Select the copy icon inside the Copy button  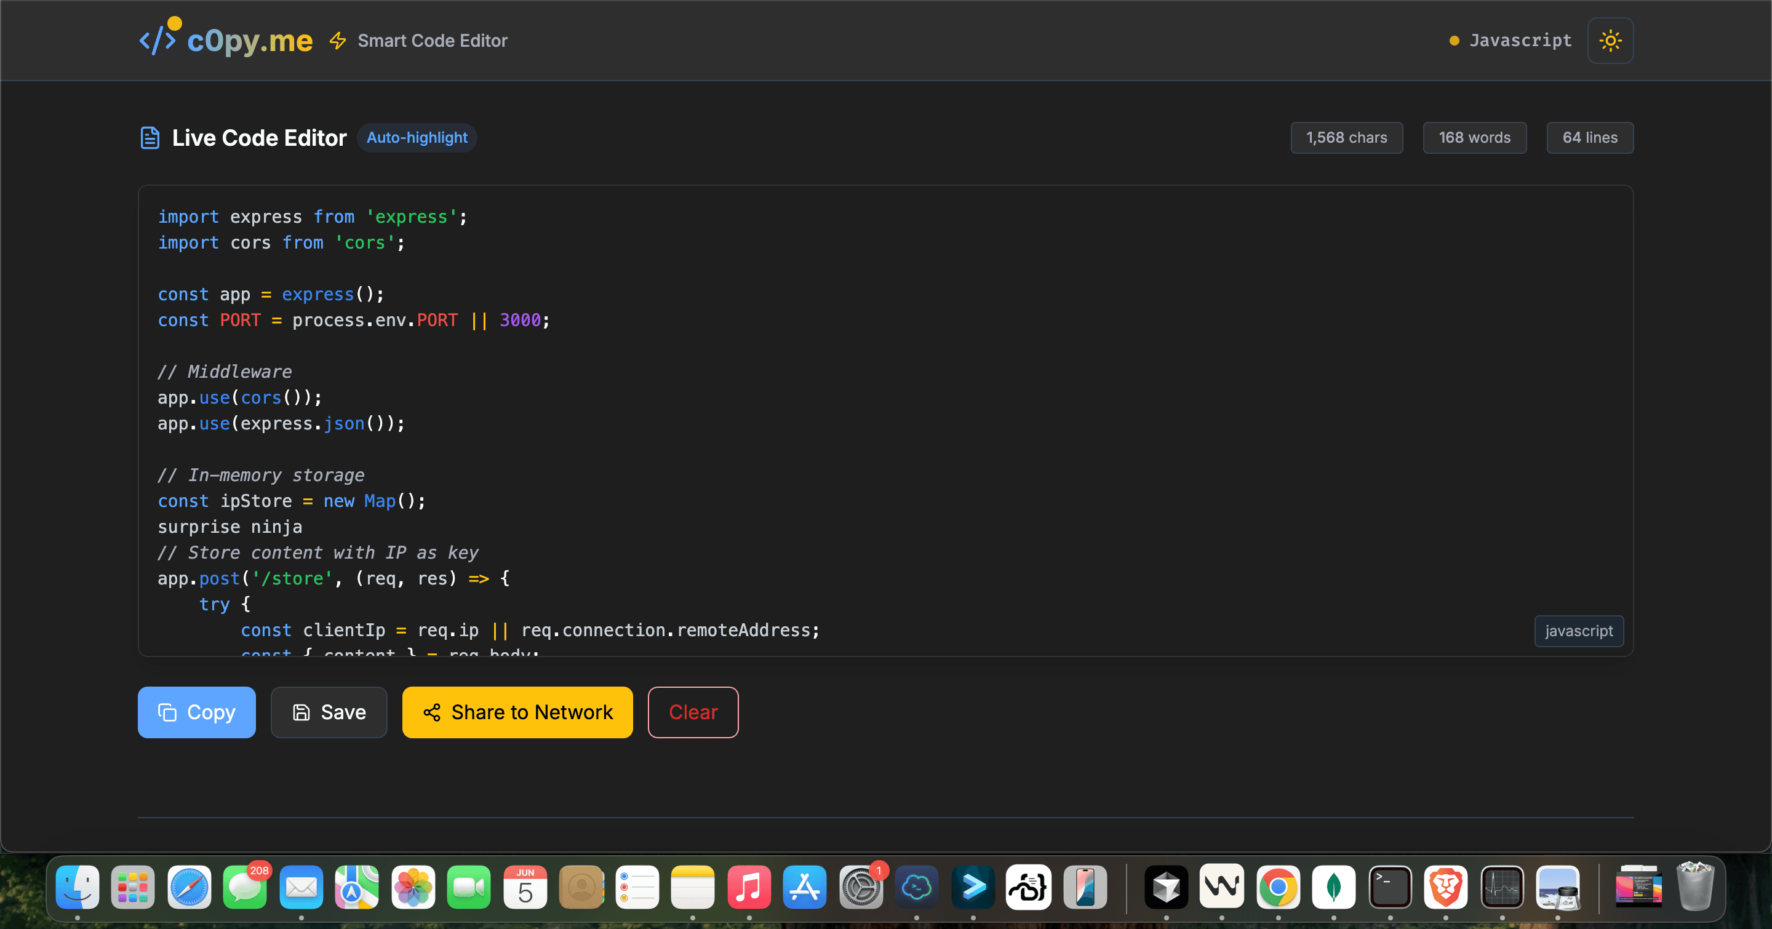pos(167,712)
